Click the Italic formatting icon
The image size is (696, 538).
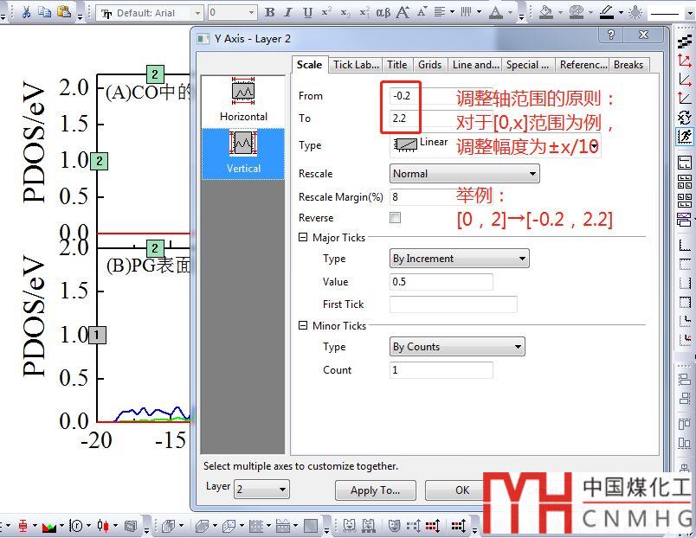(x=289, y=12)
